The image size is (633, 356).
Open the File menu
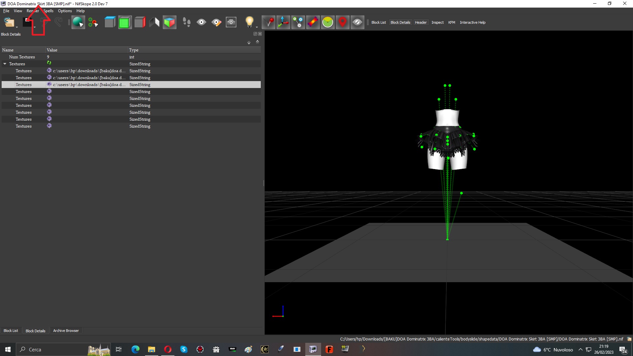coord(6,11)
